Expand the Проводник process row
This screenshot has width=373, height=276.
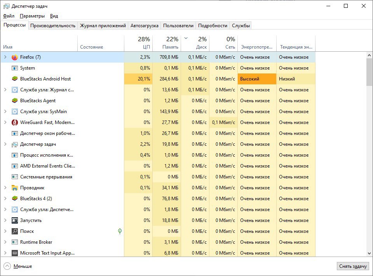click(5, 188)
